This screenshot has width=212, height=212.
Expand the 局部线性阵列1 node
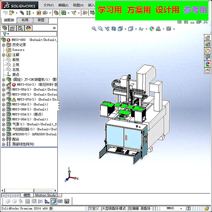point(3,144)
